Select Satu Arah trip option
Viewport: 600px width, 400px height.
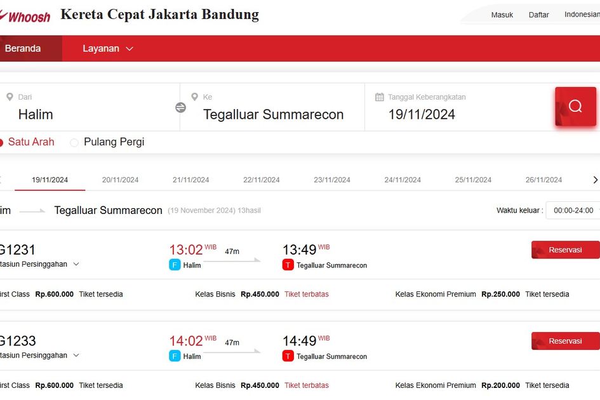pos(27,142)
